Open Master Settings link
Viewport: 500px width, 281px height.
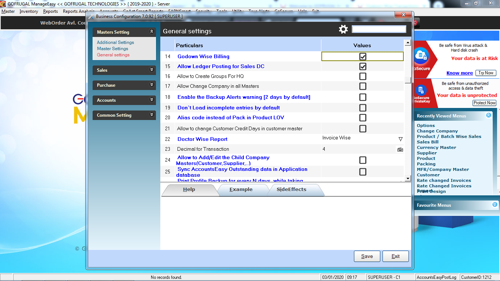click(x=112, y=49)
